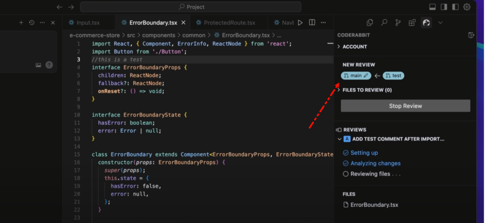Open the Source Control branch icon

tap(398, 22)
